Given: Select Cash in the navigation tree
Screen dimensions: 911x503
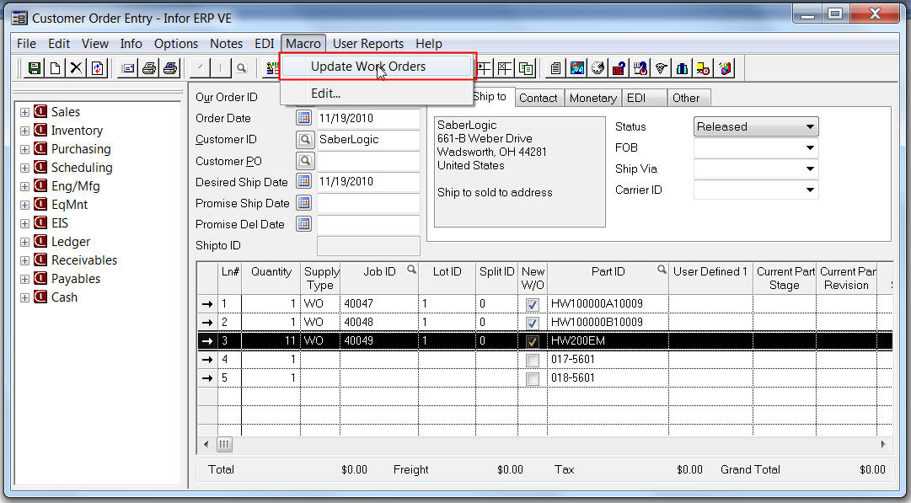Looking at the screenshot, I should tap(64, 297).
